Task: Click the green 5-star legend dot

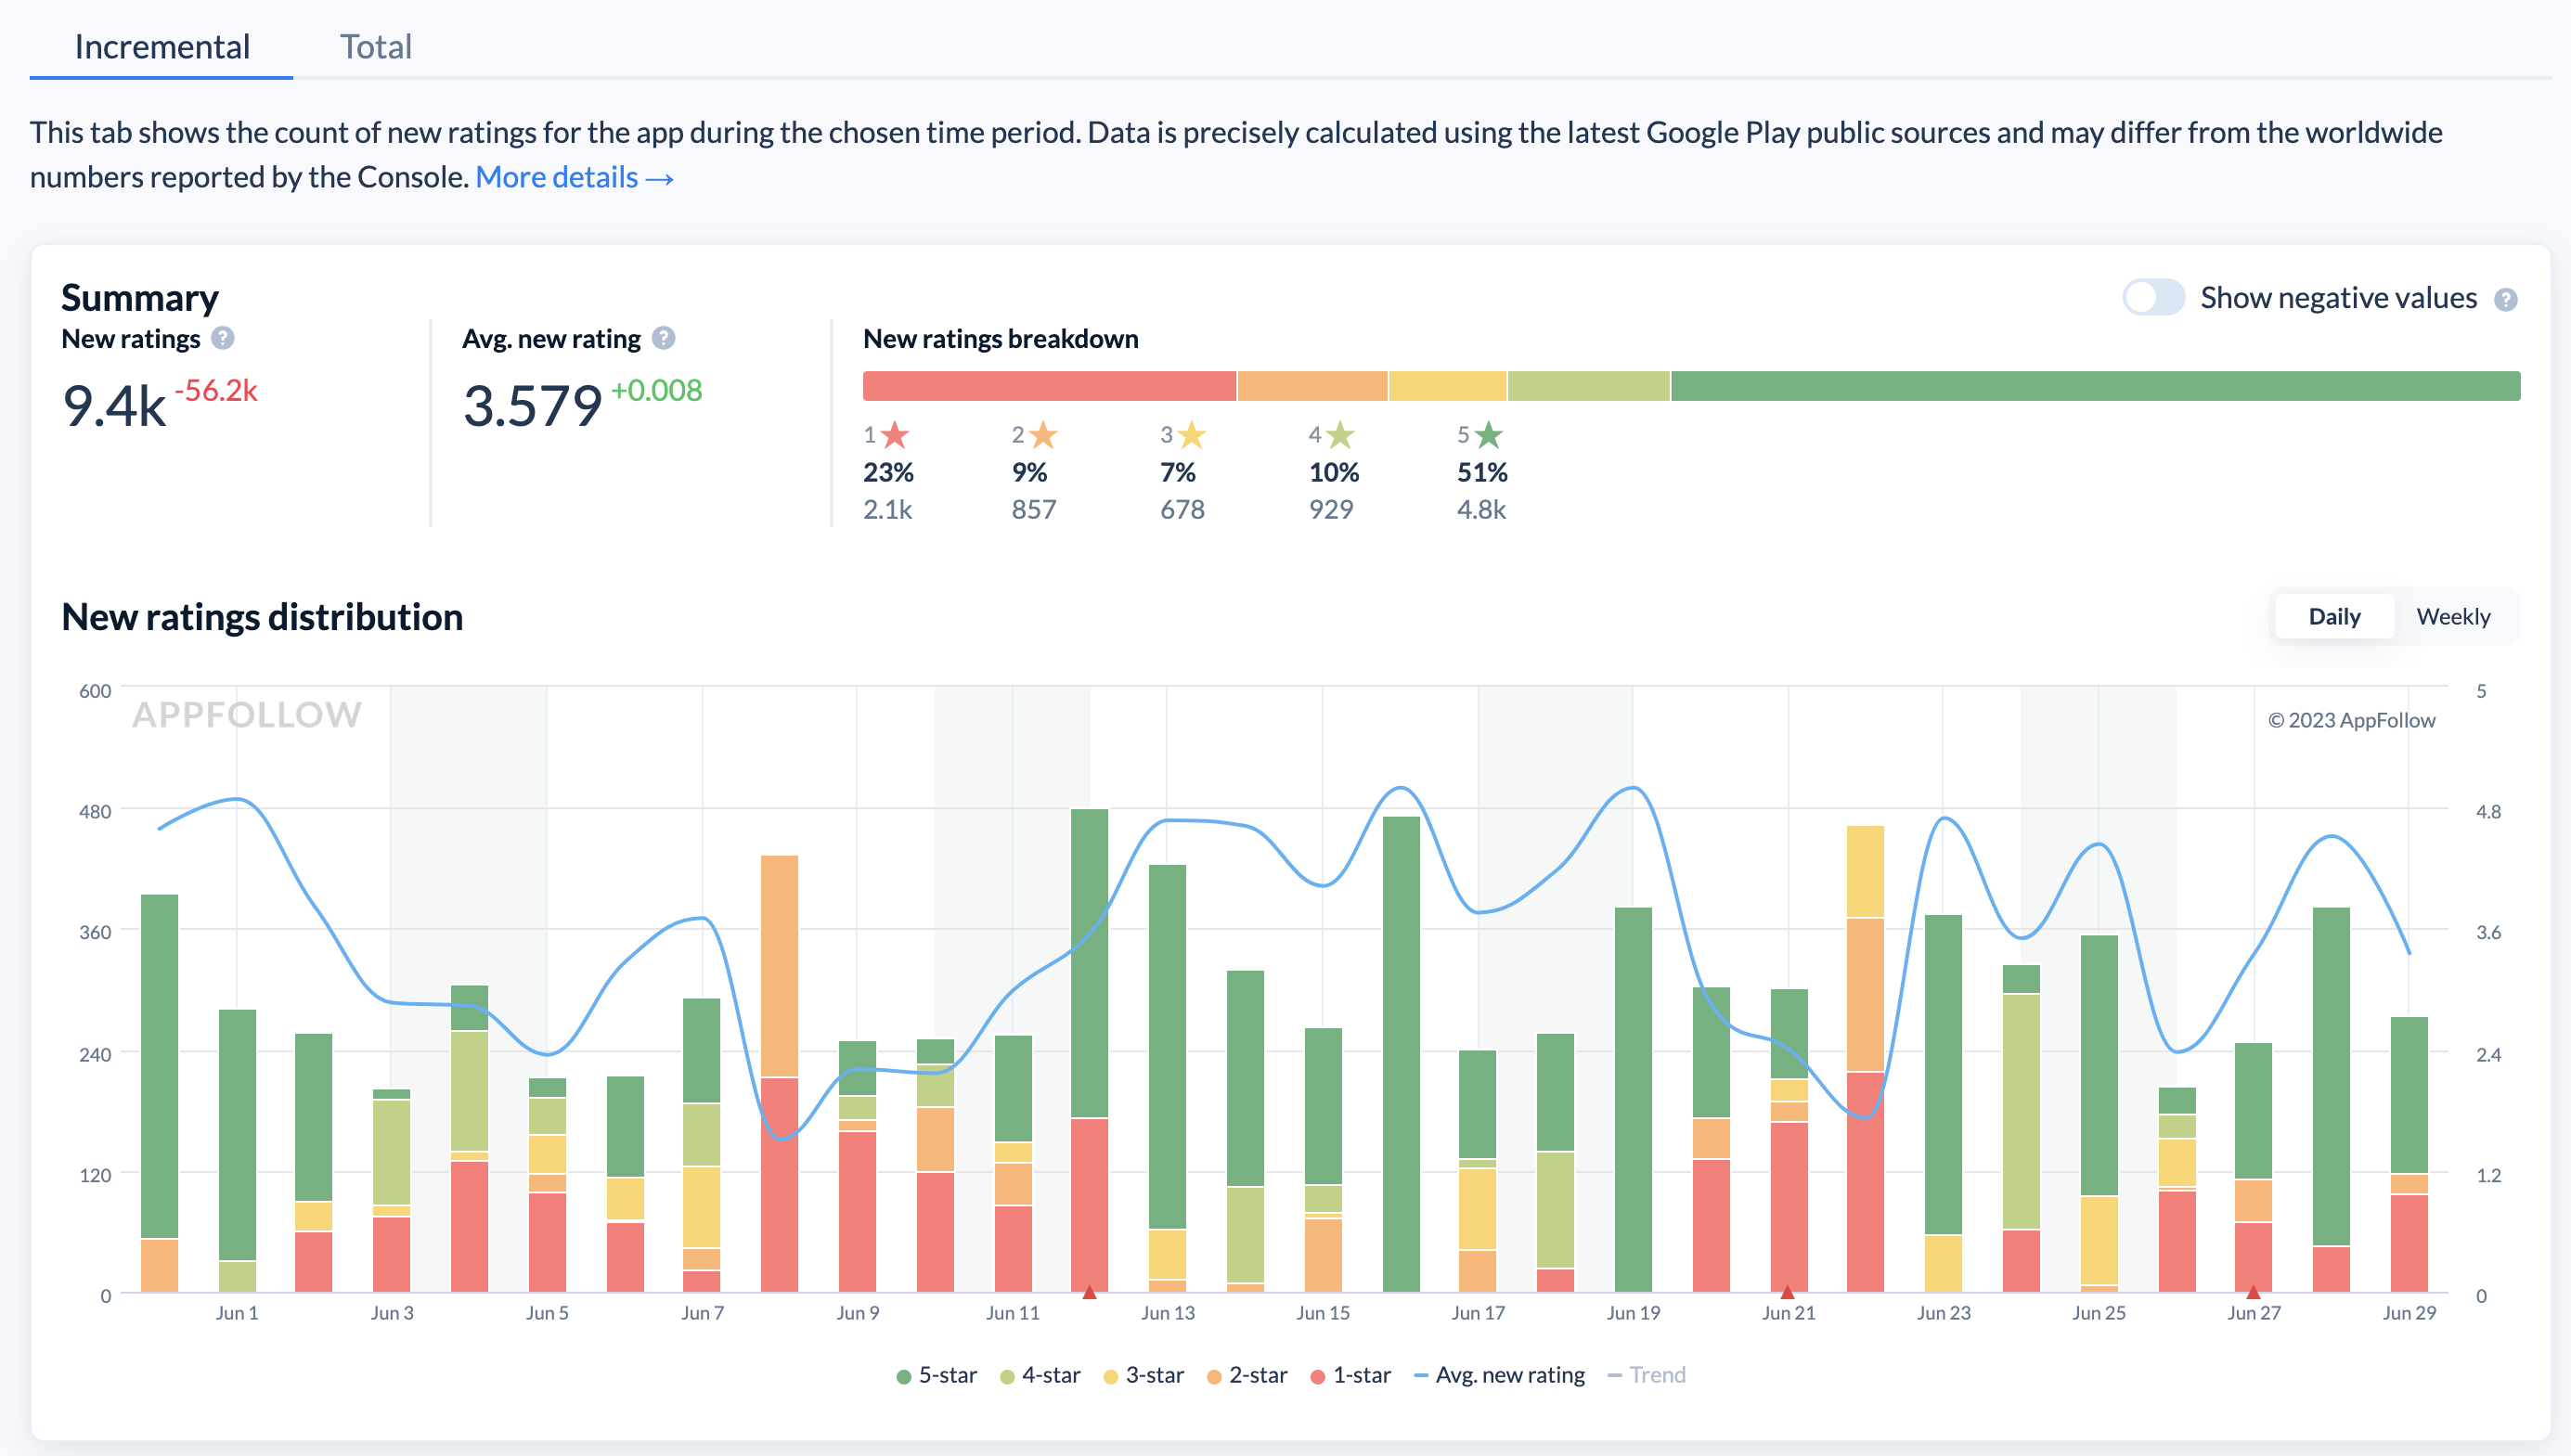Action: [x=903, y=1375]
